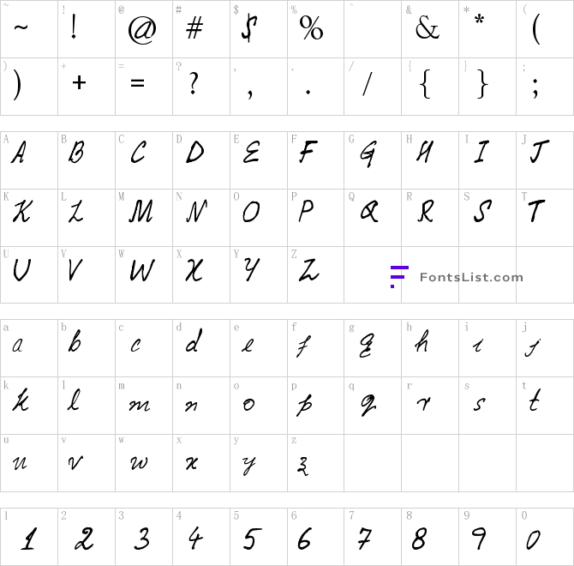Select the lowercase w glyph cell
Screen dimensions: 574x566
[x=144, y=463]
